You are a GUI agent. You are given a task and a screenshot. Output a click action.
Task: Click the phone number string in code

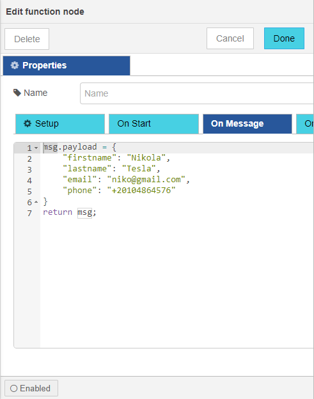(141, 191)
